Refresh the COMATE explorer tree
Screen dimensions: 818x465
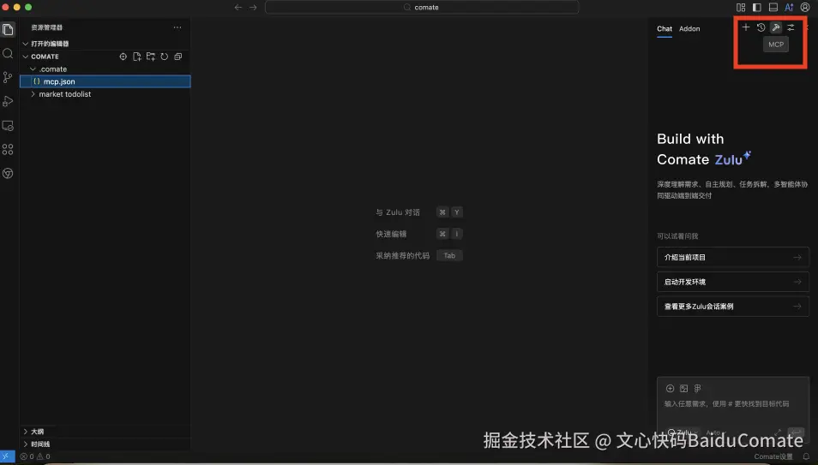coord(165,57)
